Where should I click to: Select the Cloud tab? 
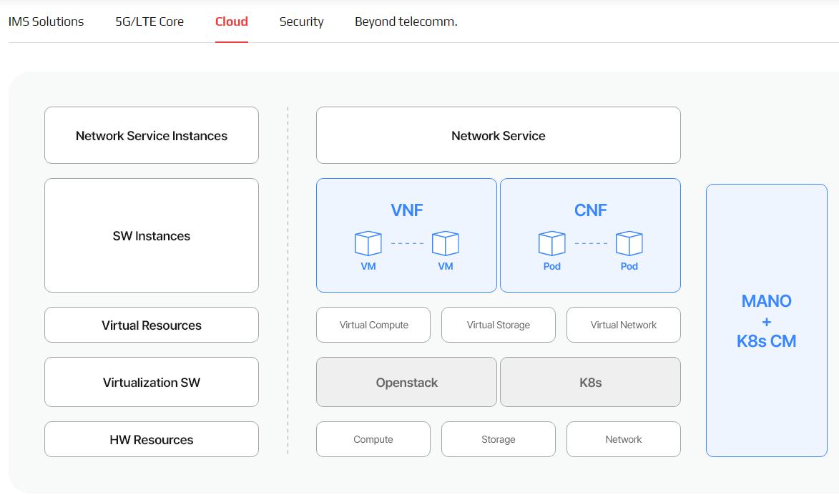coord(231,21)
